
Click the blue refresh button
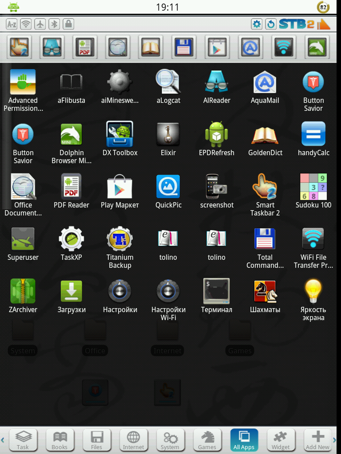[271, 24]
